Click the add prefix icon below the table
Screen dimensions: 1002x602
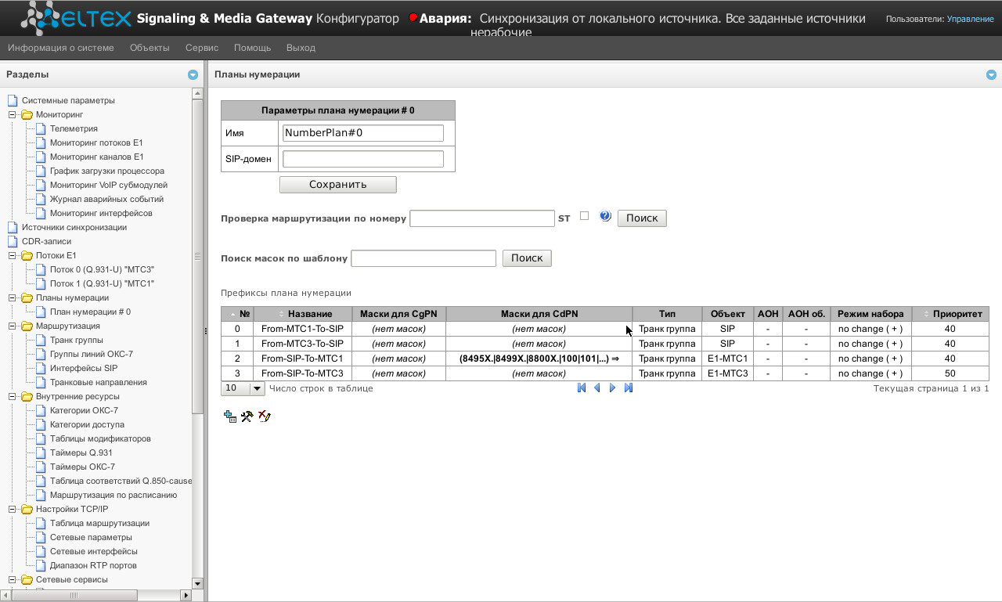point(230,416)
